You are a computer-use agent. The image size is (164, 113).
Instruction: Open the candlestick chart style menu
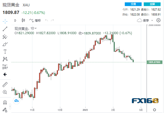click(23, 20)
